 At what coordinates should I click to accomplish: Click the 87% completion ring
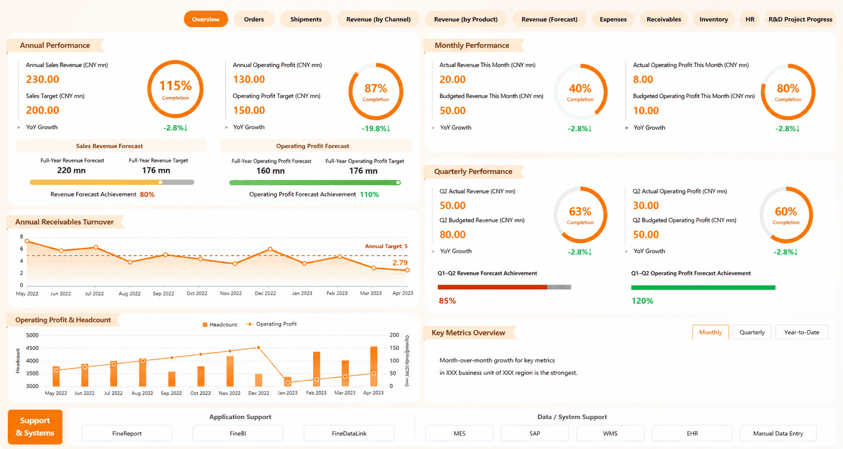(x=376, y=92)
